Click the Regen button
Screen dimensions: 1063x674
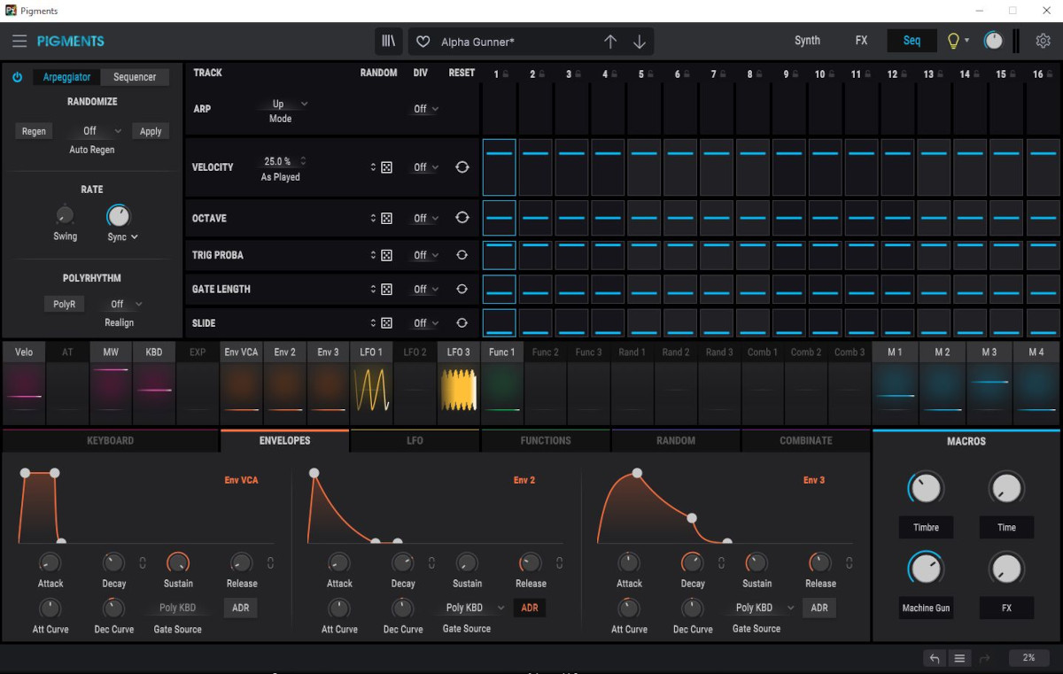[x=34, y=131]
